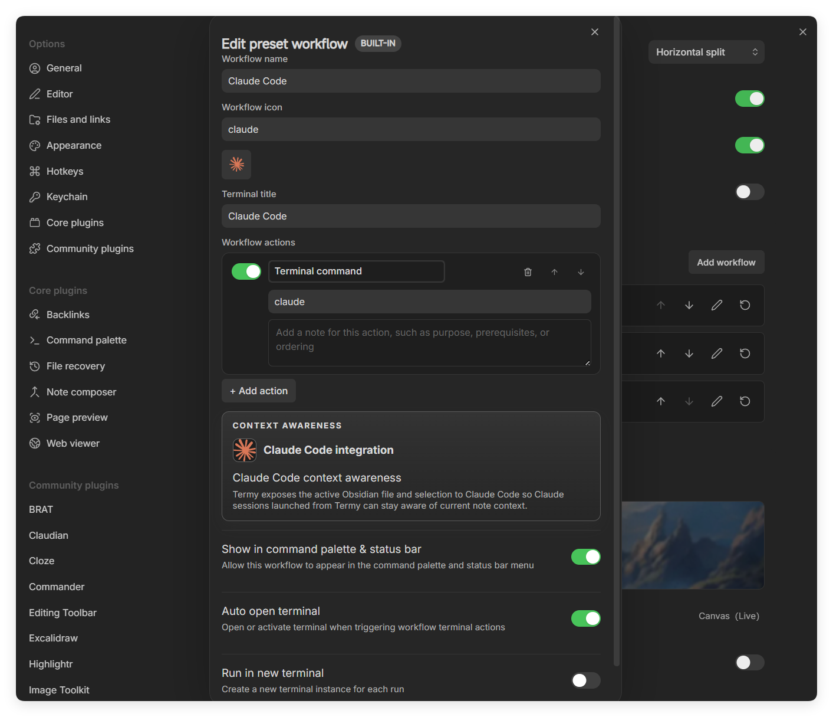Click the mountain background image thumbnail

[693, 545]
